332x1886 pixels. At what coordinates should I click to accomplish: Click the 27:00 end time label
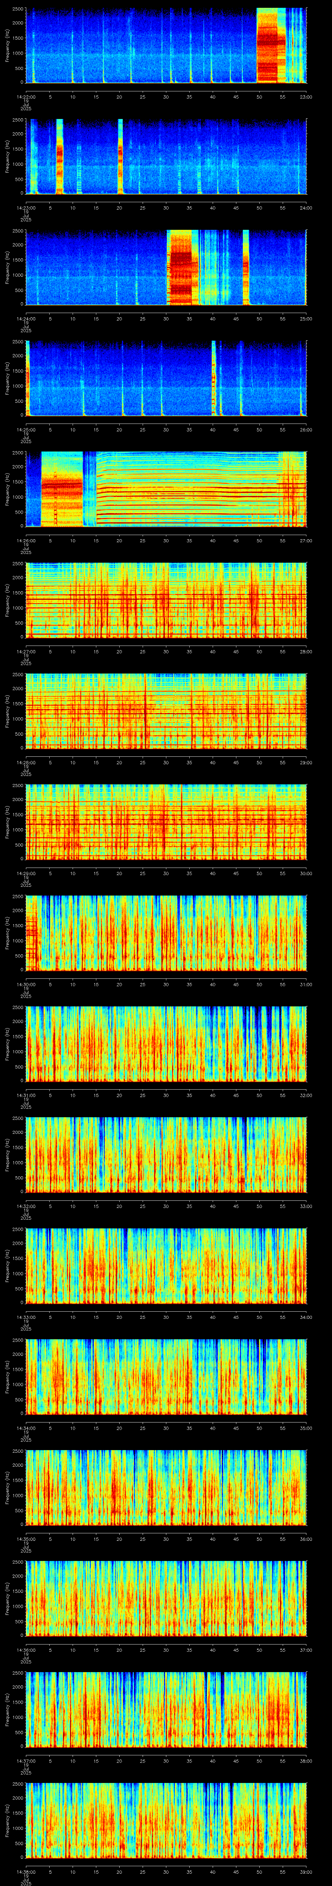pos(306,540)
